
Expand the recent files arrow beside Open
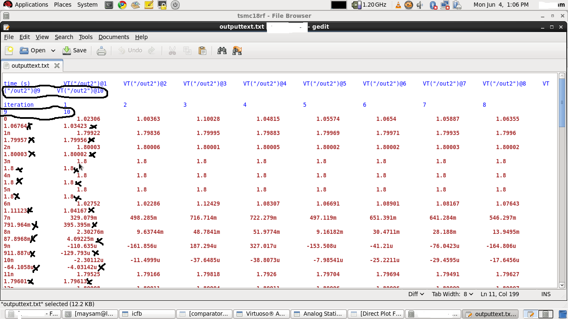pyautogui.click(x=53, y=51)
